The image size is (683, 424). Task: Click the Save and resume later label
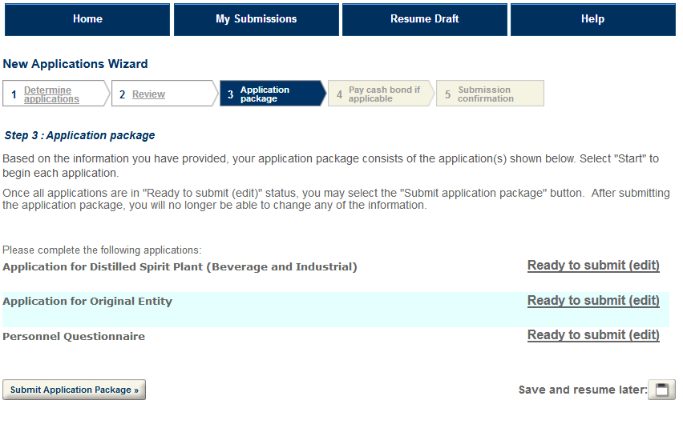point(582,390)
